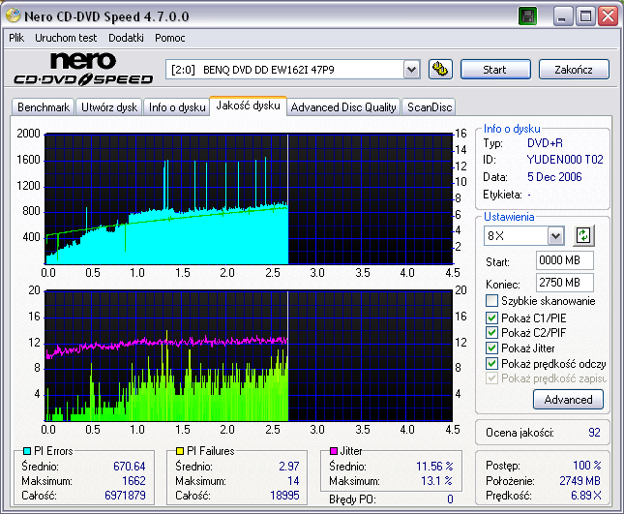Click the Koniec field 2750 MB
This screenshot has width=624, height=514.
coord(564,283)
